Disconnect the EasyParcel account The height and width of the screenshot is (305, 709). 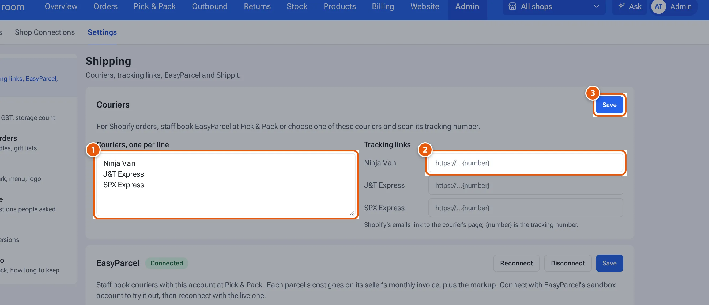pos(568,263)
